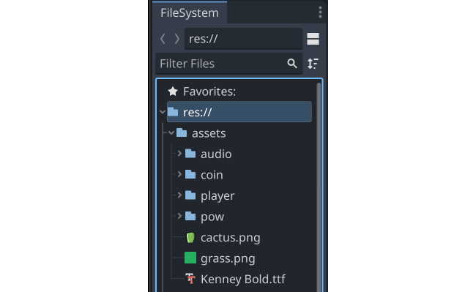
Task: Click the search magnifier icon
Action: (x=292, y=64)
